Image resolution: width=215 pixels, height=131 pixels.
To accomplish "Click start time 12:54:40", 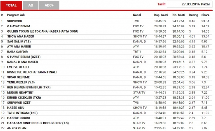I will [160, 113].
